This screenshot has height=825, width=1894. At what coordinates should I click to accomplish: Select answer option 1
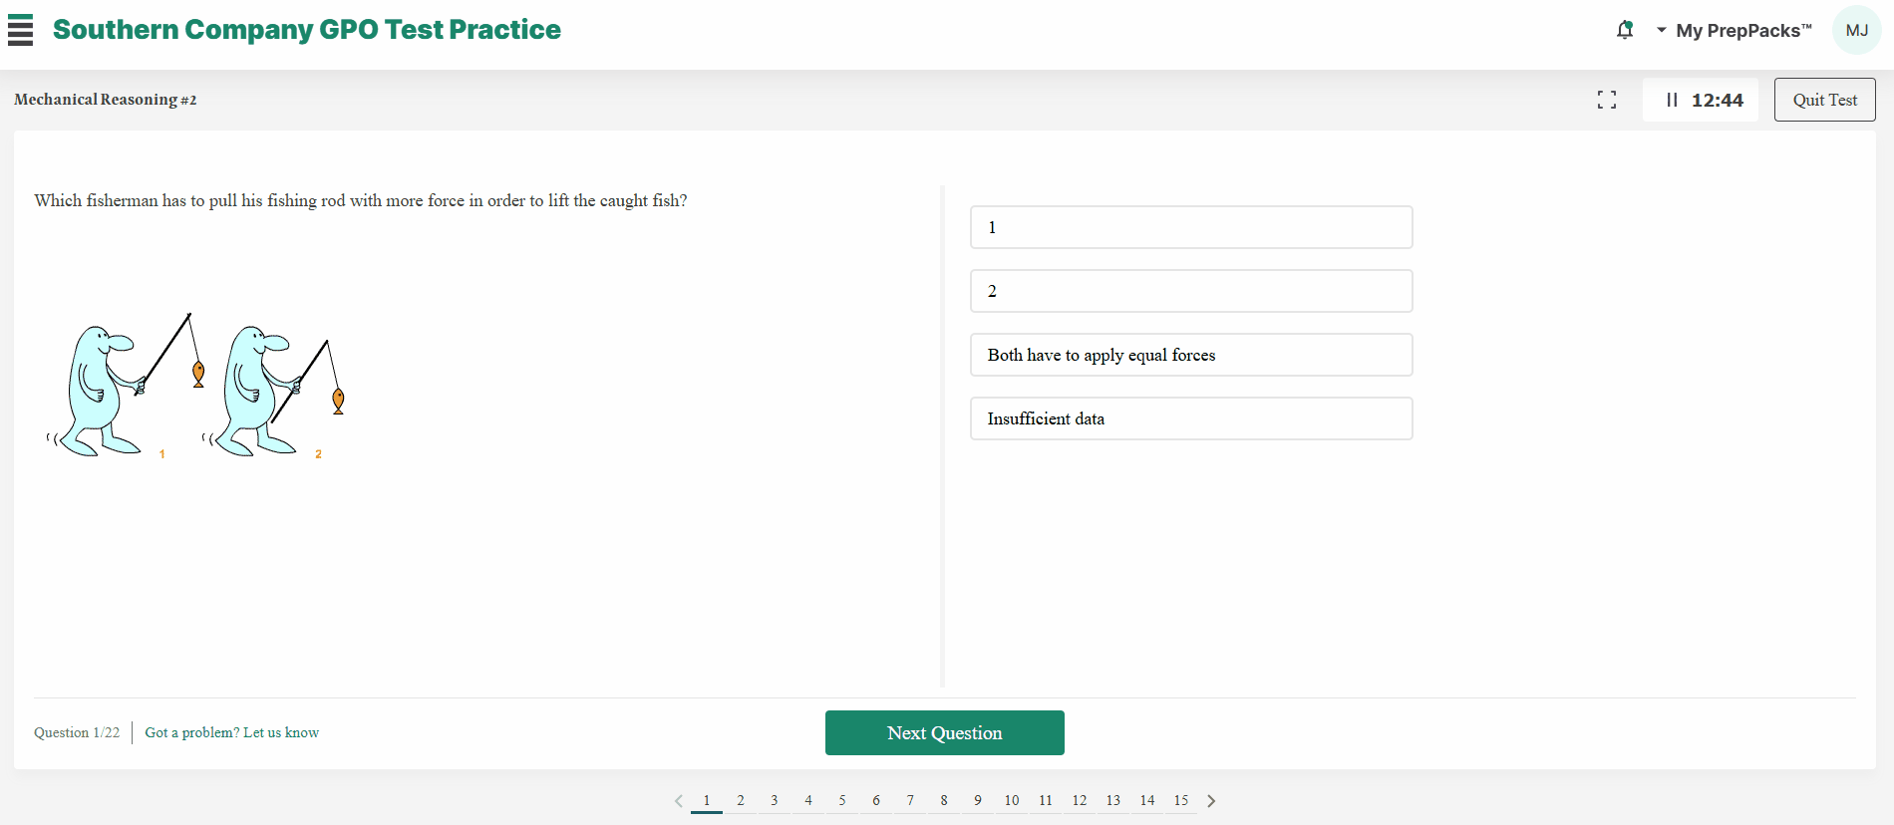1191,227
